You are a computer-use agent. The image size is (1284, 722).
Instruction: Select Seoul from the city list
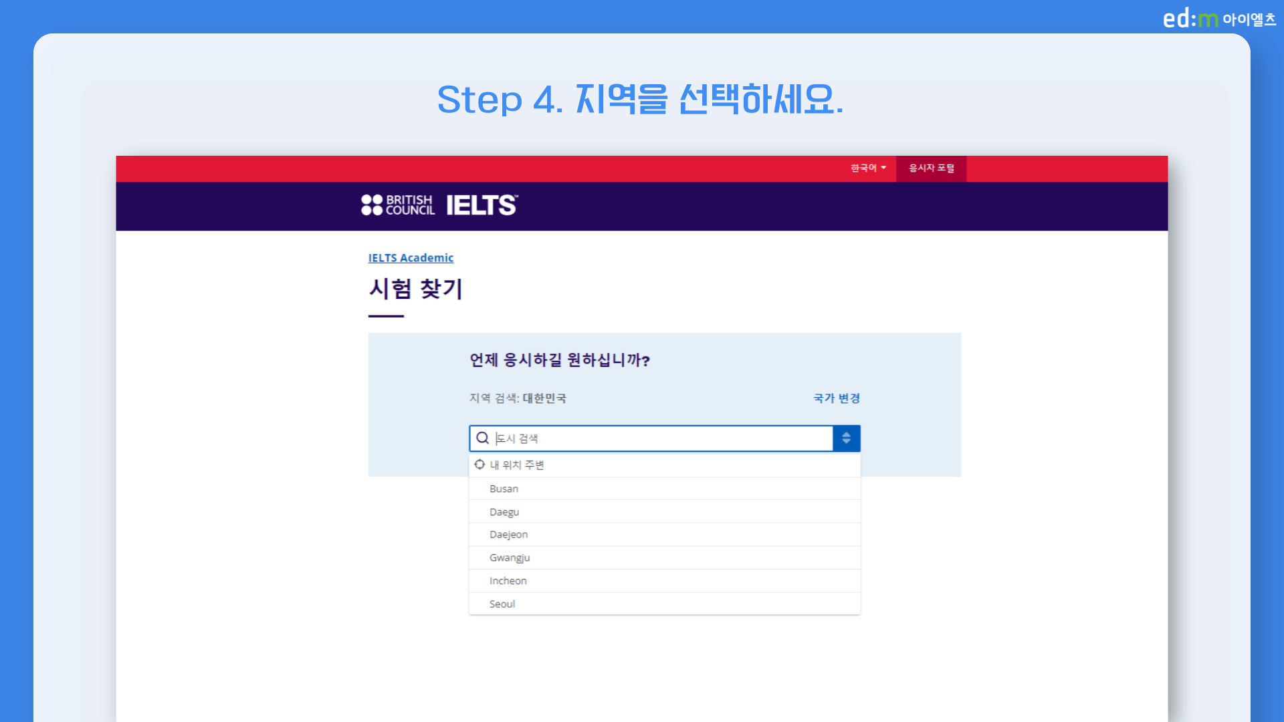[665, 604]
